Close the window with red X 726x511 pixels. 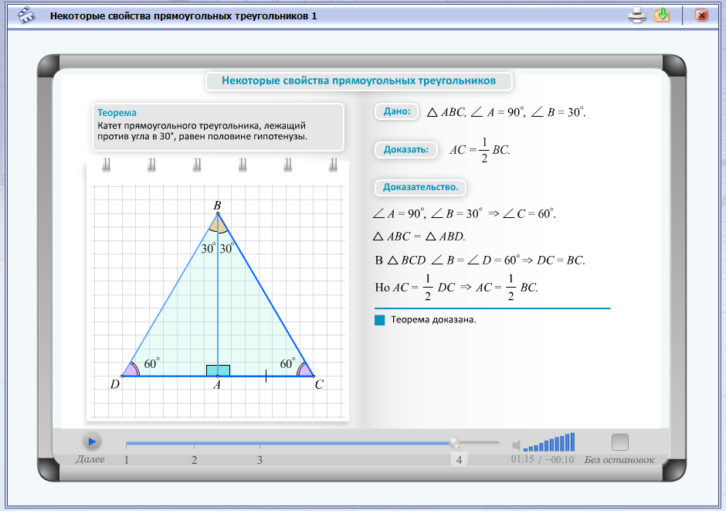click(701, 15)
